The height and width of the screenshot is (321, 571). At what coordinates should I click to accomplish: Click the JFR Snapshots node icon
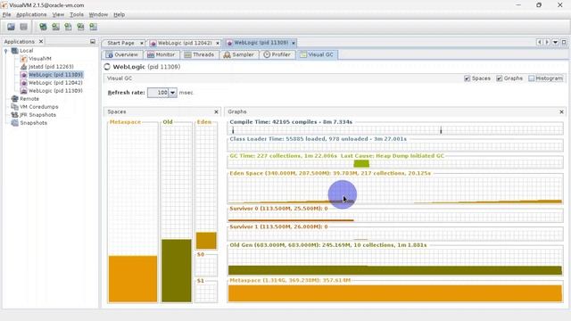(x=14, y=115)
